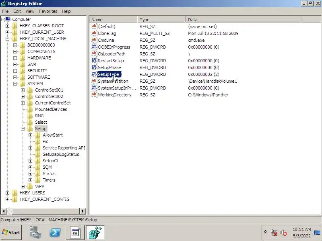Click the Pid folder icon
The image size is (322, 241).
click(38, 141)
